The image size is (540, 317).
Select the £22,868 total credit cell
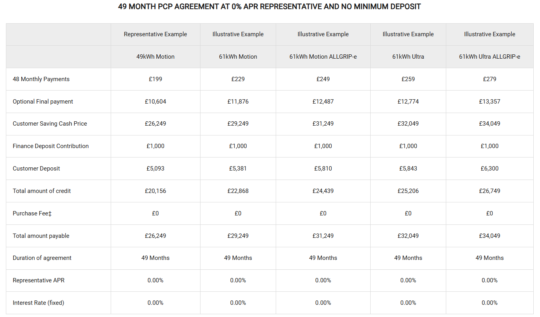click(x=238, y=191)
